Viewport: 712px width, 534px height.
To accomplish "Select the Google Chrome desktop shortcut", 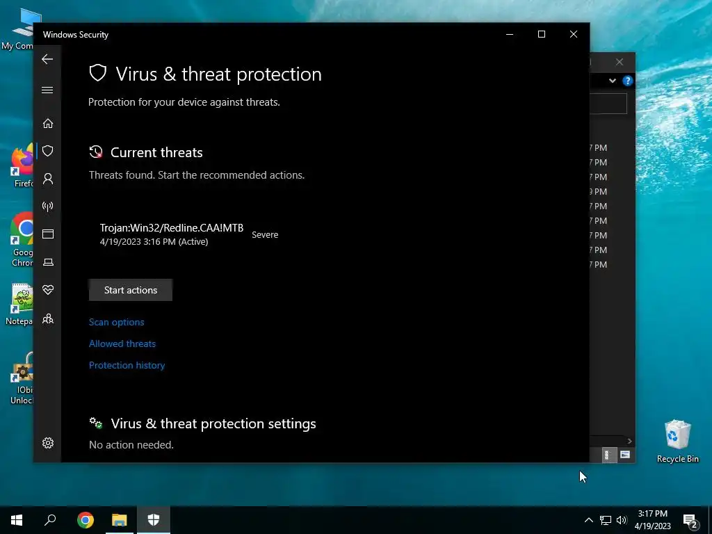I will (x=22, y=240).
